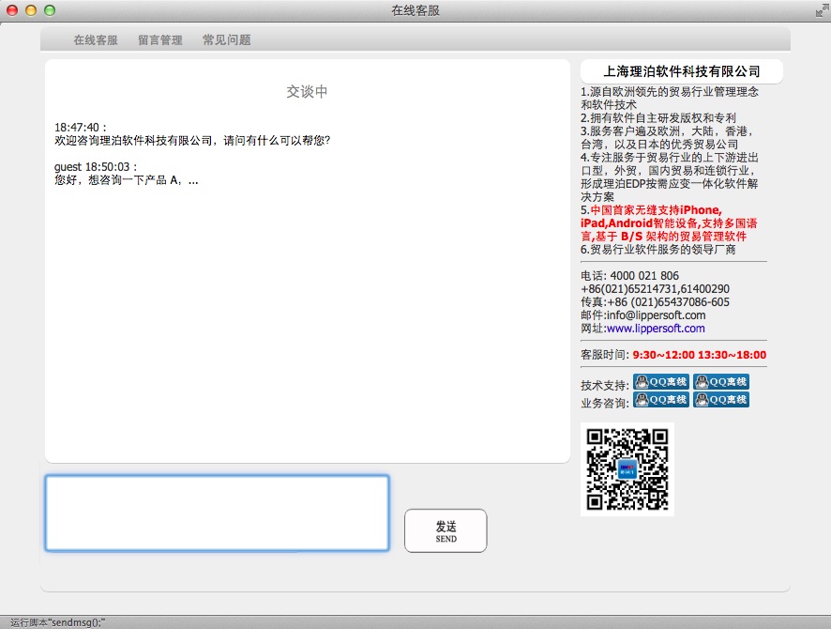Zoom the window with green button
This screenshot has width=831, height=629.
[x=50, y=10]
